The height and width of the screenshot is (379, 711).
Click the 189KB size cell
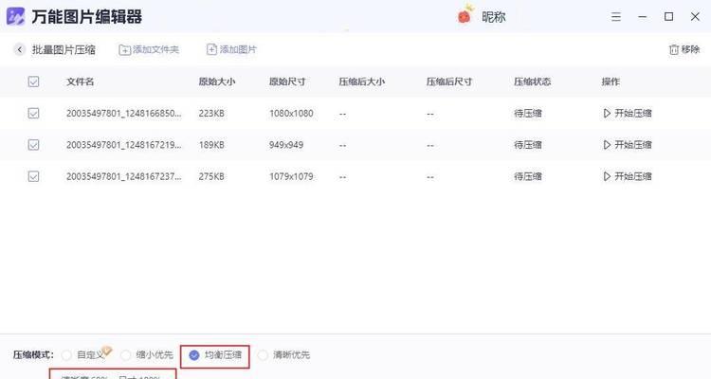[211, 145]
